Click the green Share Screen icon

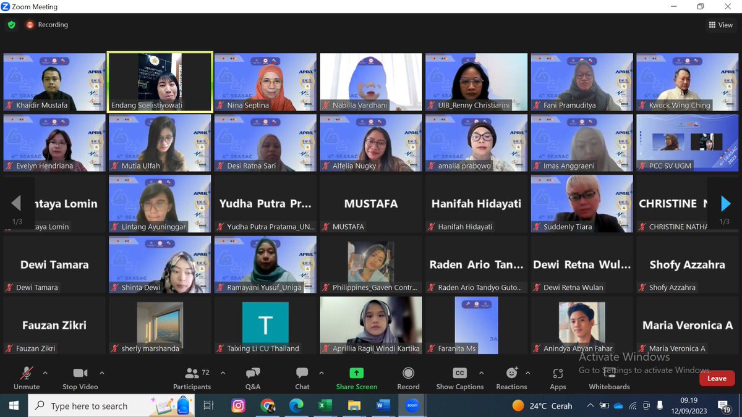click(x=357, y=373)
